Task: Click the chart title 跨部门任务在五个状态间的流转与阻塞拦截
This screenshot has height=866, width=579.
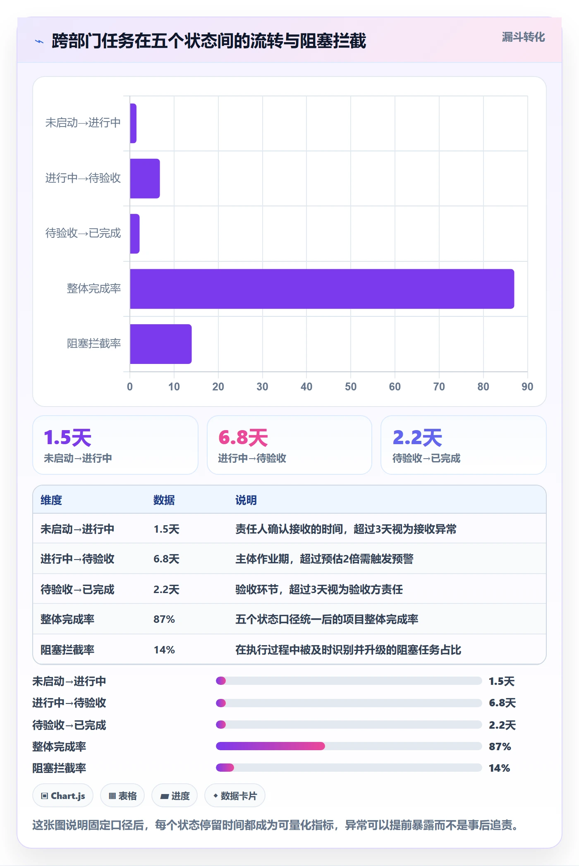Action: pos(209,41)
